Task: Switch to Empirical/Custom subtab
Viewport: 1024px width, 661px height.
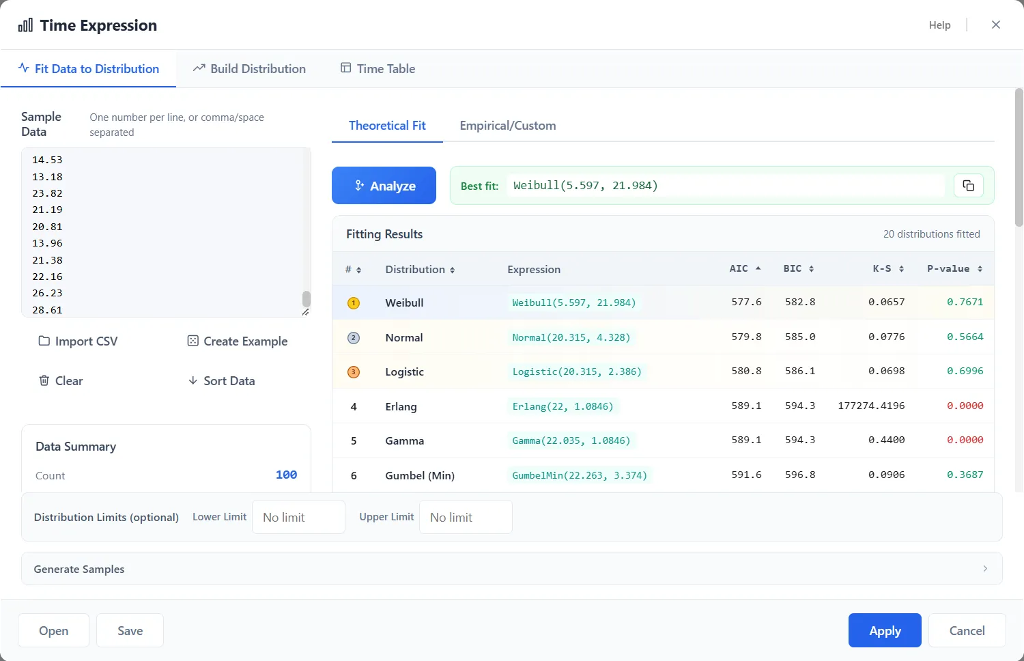Action: [x=508, y=126]
